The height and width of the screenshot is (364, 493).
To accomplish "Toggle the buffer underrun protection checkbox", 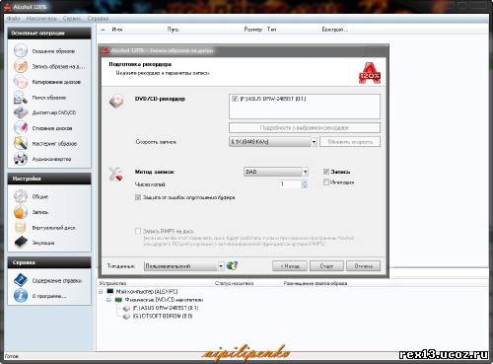I will [138, 197].
